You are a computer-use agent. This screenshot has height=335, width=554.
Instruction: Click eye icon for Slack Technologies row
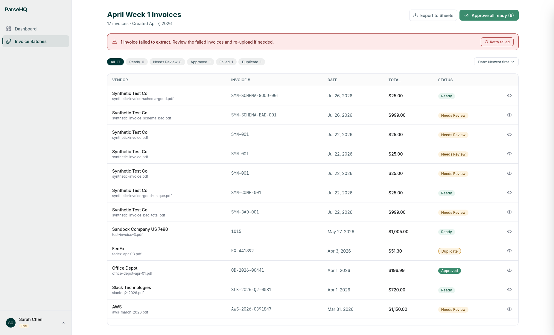coord(509,290)
